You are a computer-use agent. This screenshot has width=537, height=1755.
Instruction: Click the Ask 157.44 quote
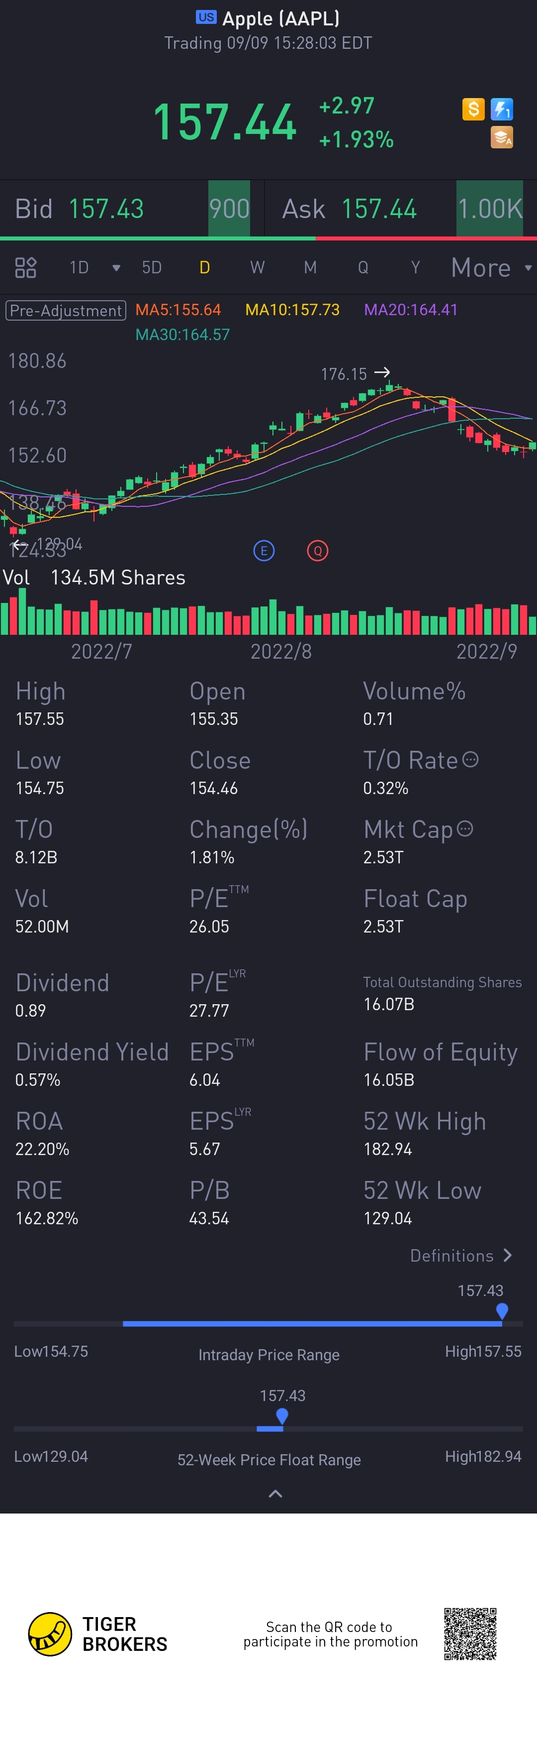click(349, 209)
